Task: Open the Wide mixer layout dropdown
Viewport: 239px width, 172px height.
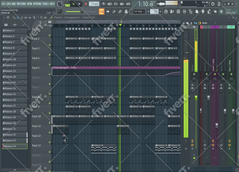Action: pos(209,23)
